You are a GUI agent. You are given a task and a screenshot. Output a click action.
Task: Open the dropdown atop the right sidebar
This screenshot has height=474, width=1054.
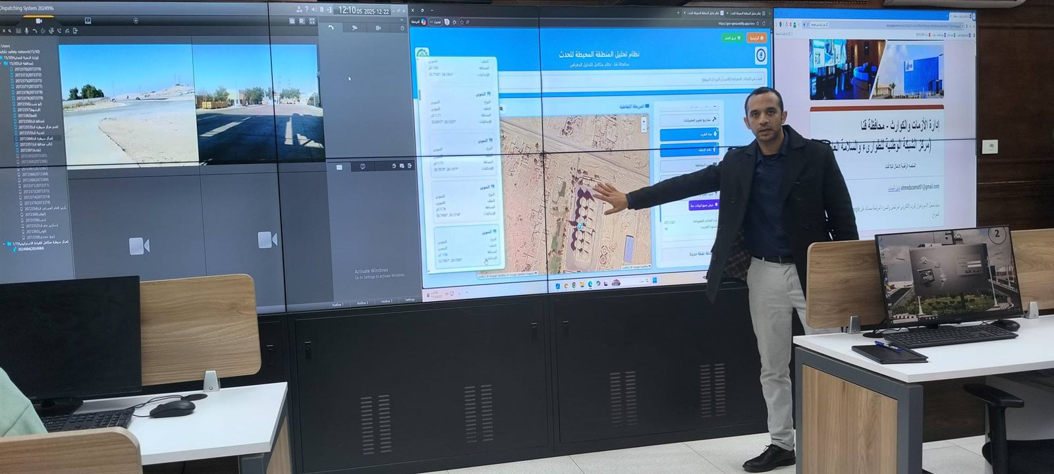click(x=688, y=106)
